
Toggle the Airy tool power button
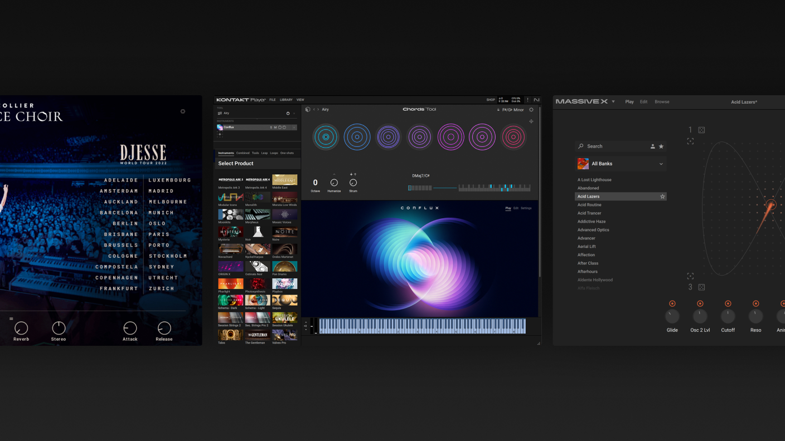288,113
